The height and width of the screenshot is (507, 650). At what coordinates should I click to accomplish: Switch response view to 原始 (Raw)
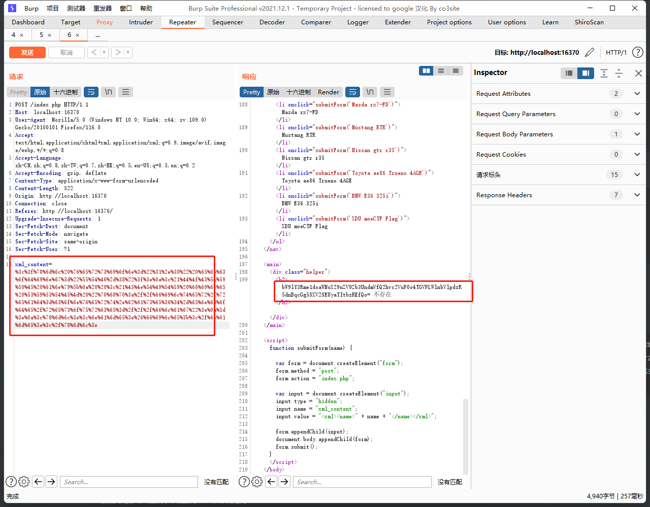pos(273,92)
